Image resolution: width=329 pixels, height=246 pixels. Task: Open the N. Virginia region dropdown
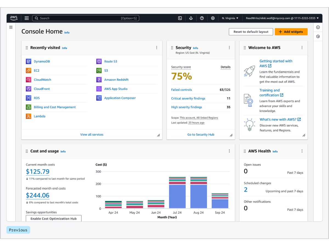(x=230, y=18)
